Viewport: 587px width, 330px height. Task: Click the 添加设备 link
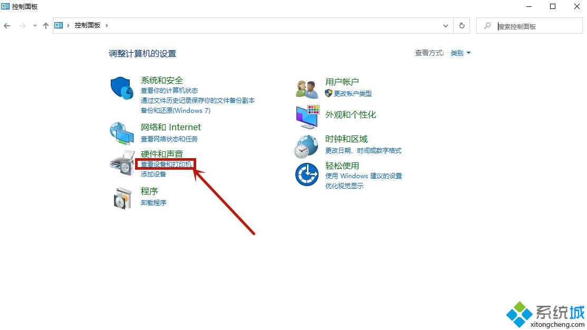tap(153, 174)
